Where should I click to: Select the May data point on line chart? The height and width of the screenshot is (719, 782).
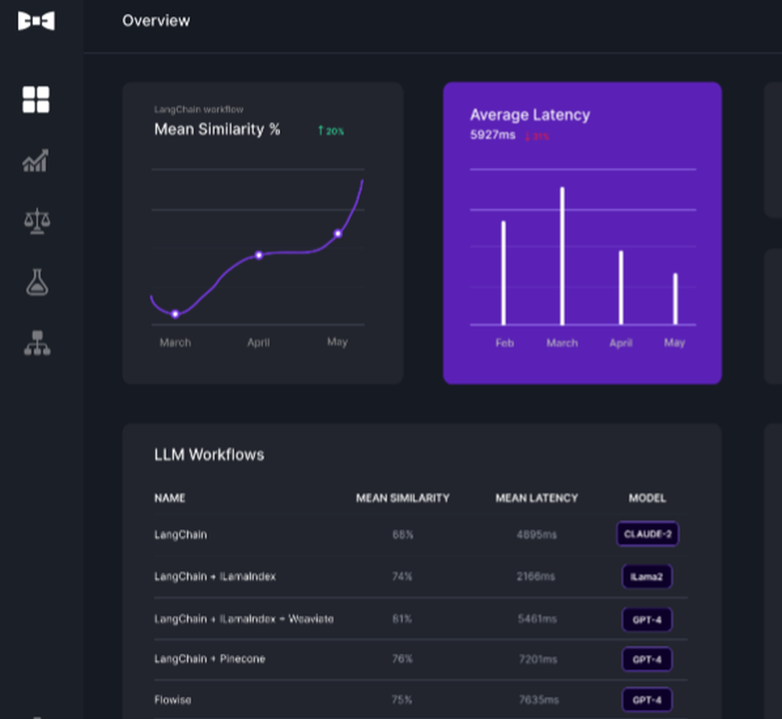pos(338,233)
